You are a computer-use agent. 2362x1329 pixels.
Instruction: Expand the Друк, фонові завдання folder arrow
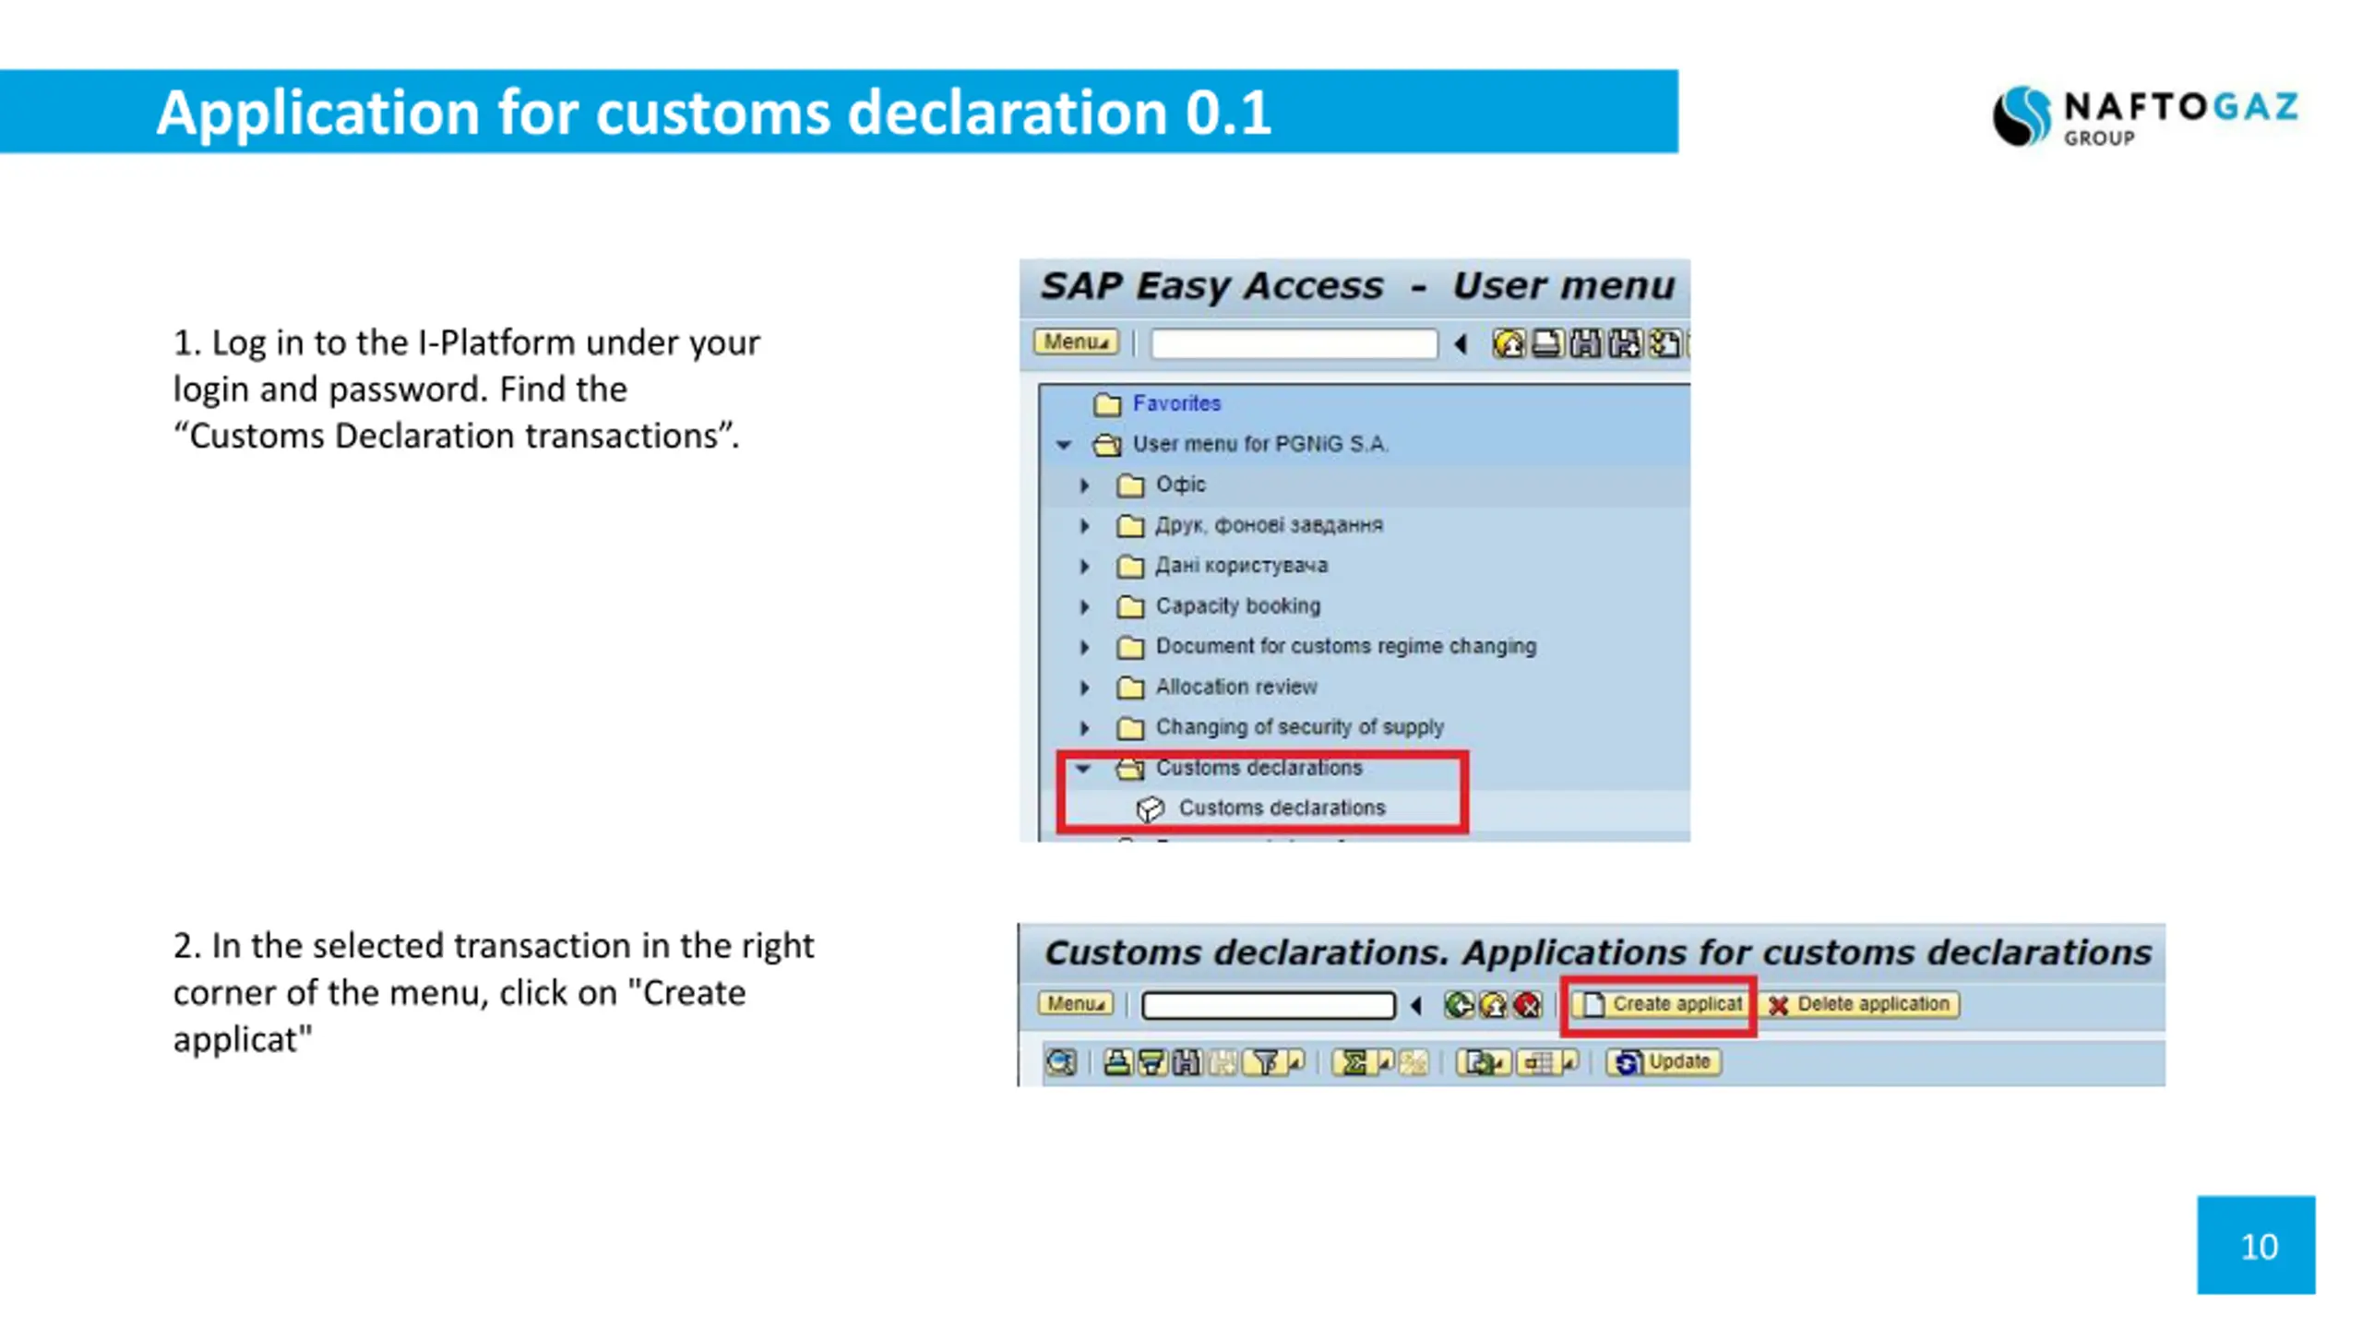click(1086, 526)
